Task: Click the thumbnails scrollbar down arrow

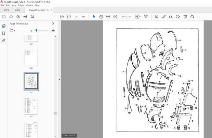Action: 55,137
